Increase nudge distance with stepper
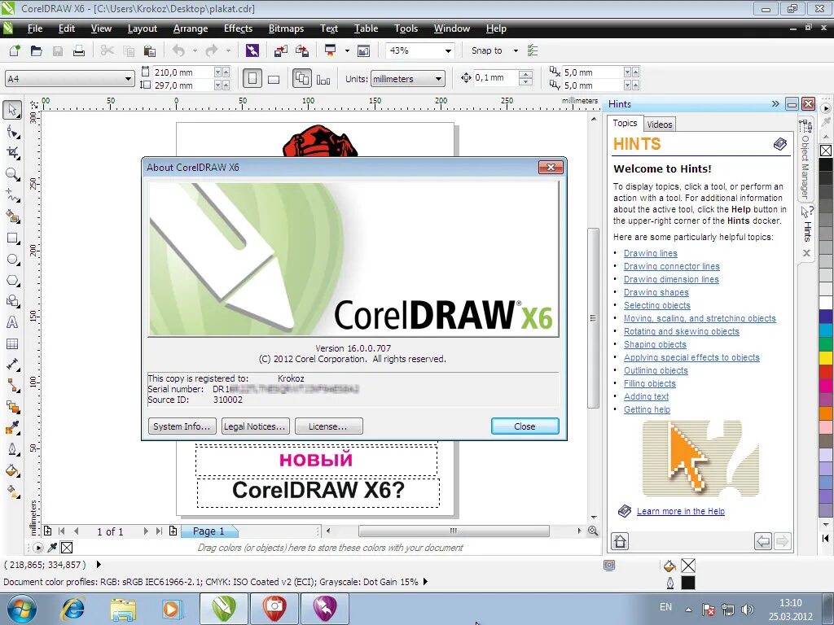Image resolution: width=834 pixels, height=625 pixels. tap(525, 74)
